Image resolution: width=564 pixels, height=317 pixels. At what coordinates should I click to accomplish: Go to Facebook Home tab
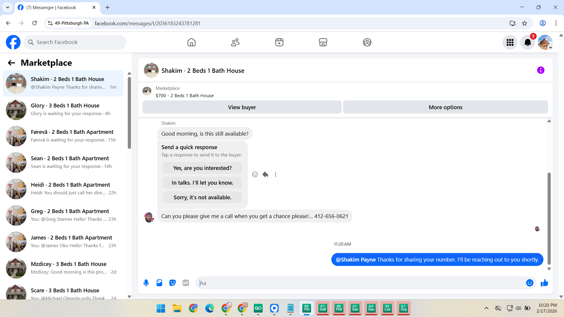(x=191, y=42)
